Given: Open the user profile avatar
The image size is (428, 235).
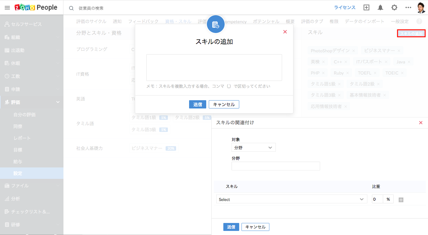Looking at the screenshot, I should coord(421,8).
